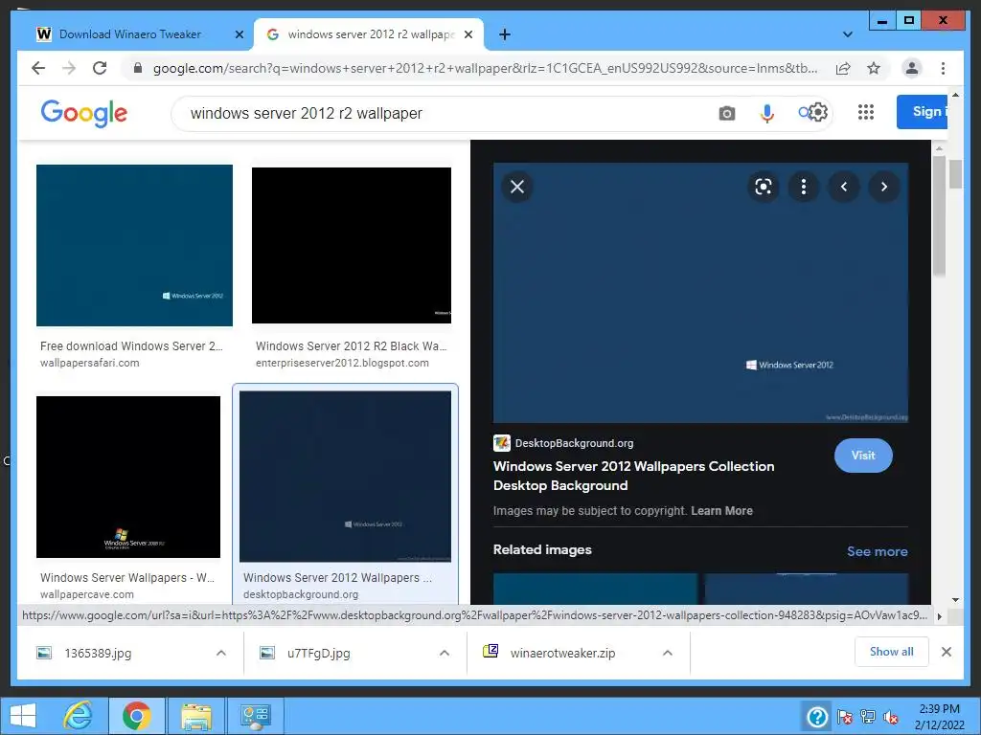Close the downloads bar
The height and width of the screenshot is (735, 981).
(x=947, y=652)
